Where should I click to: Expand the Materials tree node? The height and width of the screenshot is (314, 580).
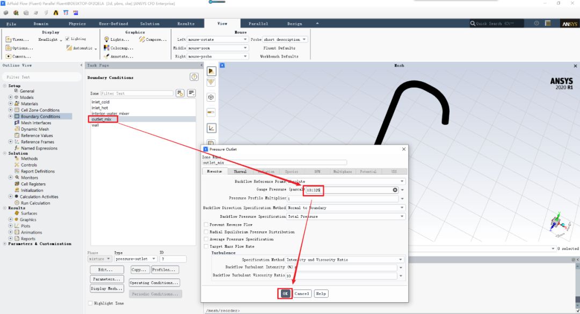10,103
